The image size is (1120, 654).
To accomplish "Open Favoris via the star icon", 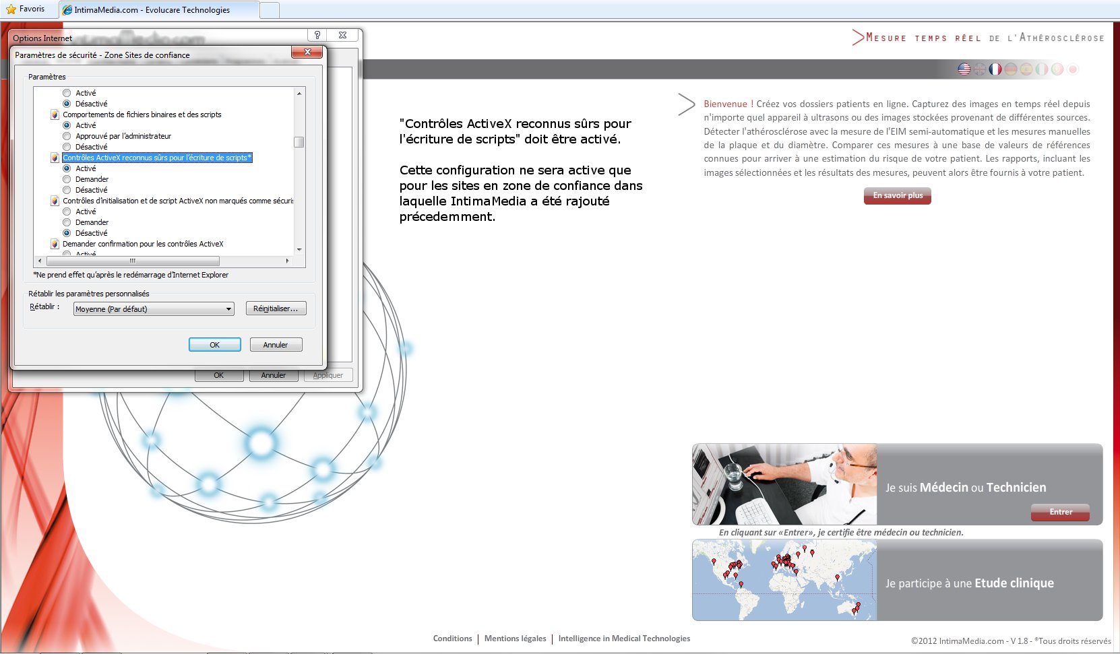I will click(x=11, y=9).
